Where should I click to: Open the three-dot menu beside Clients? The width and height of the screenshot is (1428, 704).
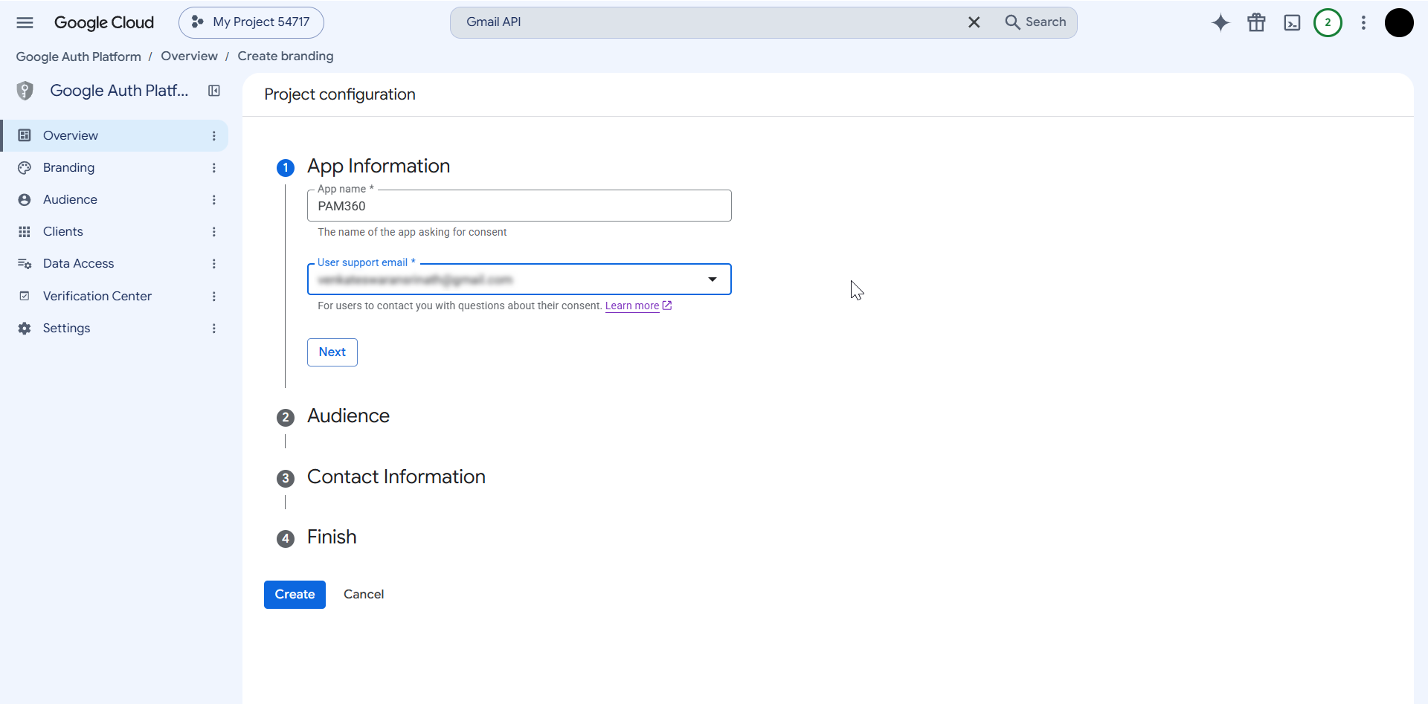[x=214, y=232]
